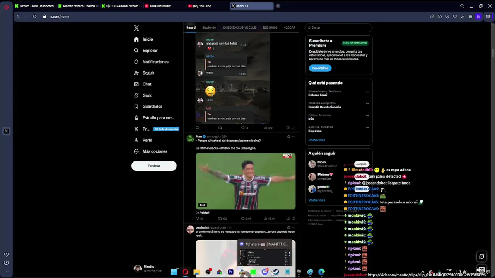This screenshot has height=278, width=495.
Task: Click the X logo above the sidebar
Action: tap(136, 28)
